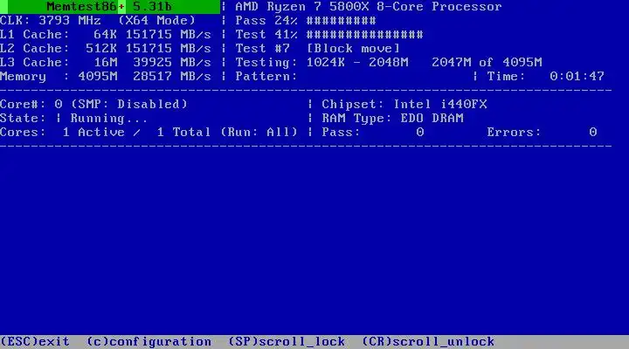The width and height of the screenshot is (629, 349).
Task: Click the (Run: All) text
Action: pos(259,133)
